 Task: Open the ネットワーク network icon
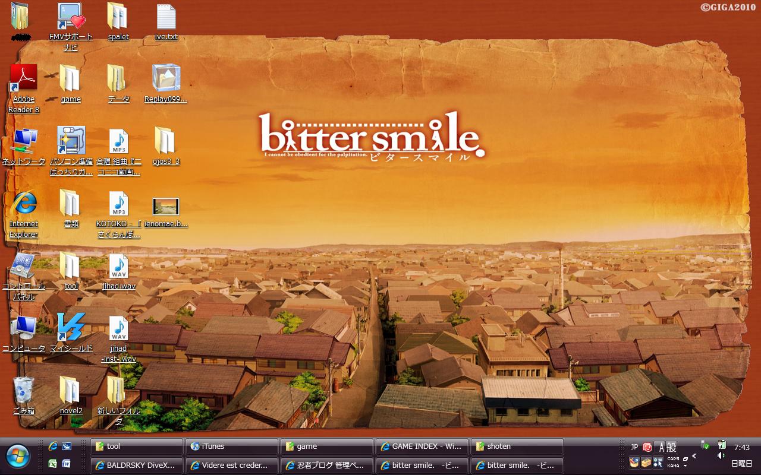click(x=24, y=146)
